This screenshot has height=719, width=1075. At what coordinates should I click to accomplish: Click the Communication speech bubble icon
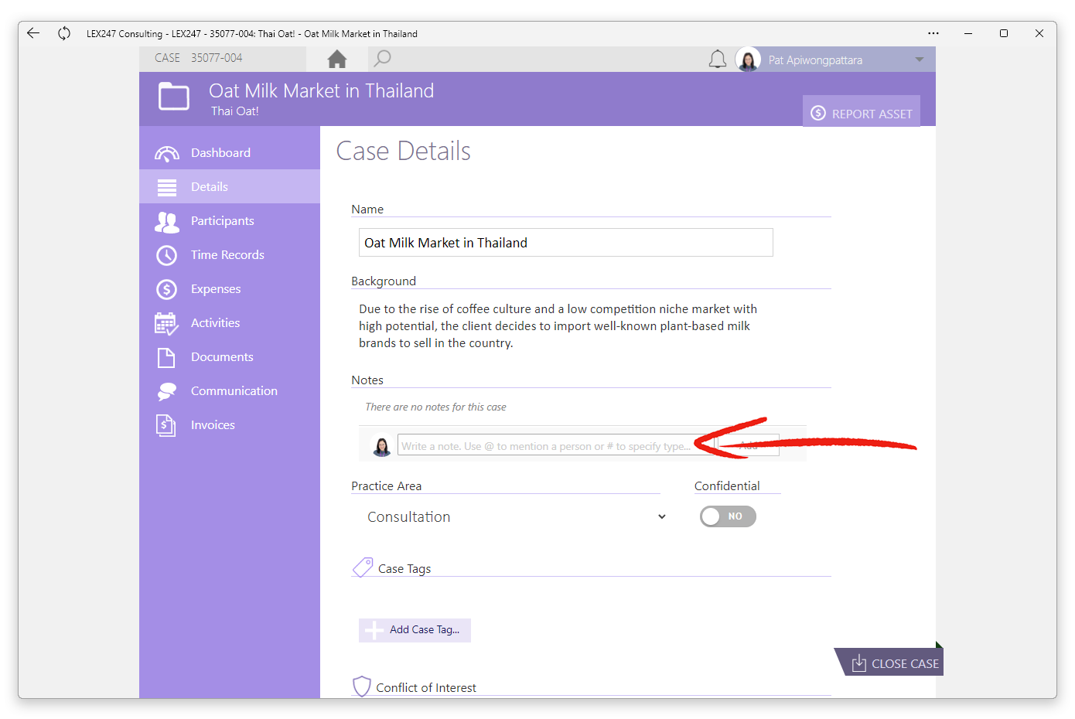(166, 391)
